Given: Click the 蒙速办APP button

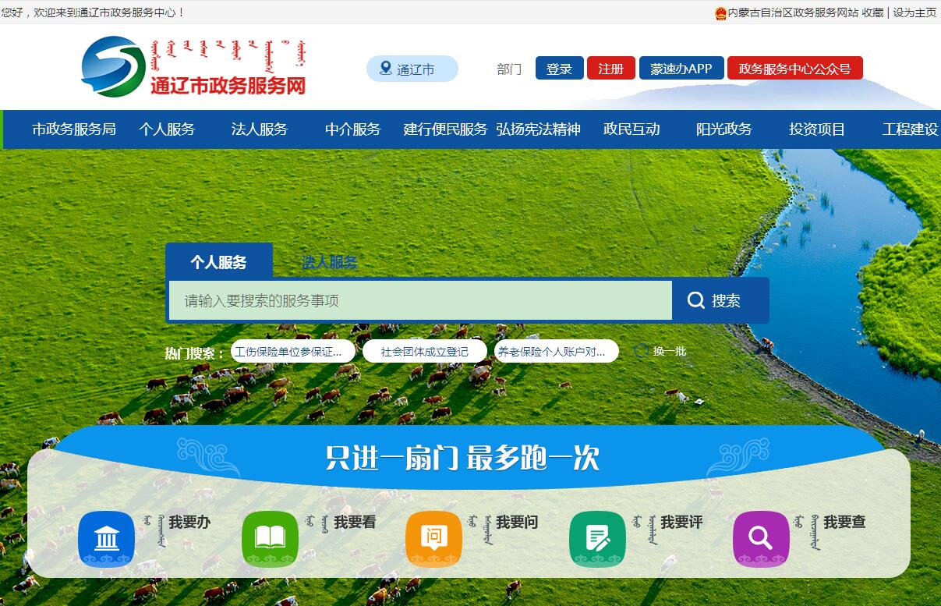Looking at the screenshot, I should (681, 69).
